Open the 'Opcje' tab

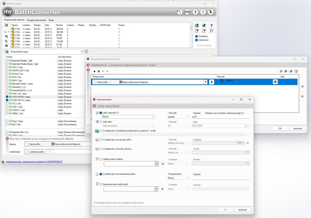[x=51, y=20]
